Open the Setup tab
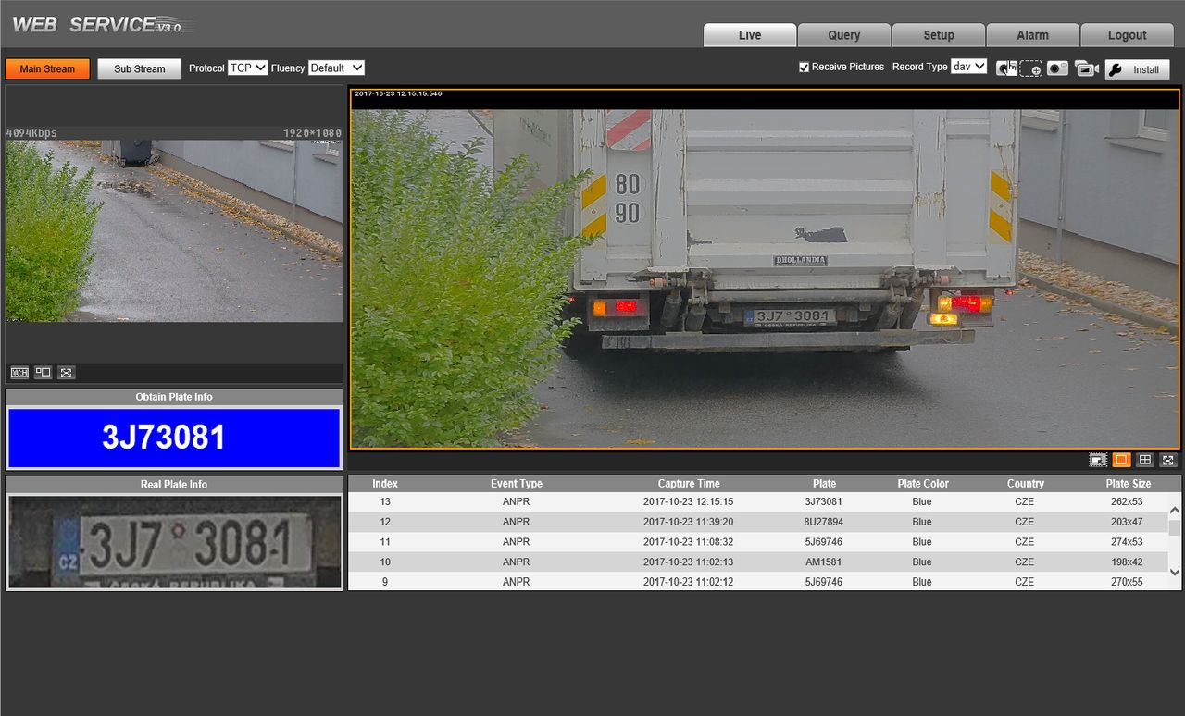The image size is (1185, 716). 938,35
